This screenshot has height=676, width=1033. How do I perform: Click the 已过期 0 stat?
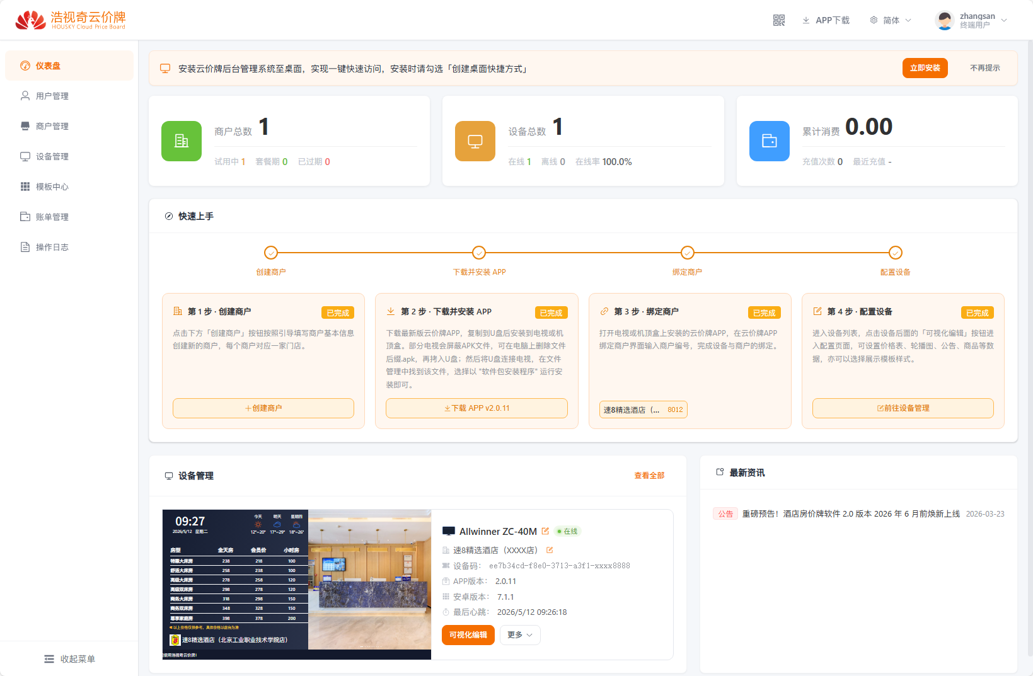[x=314, y=162]
